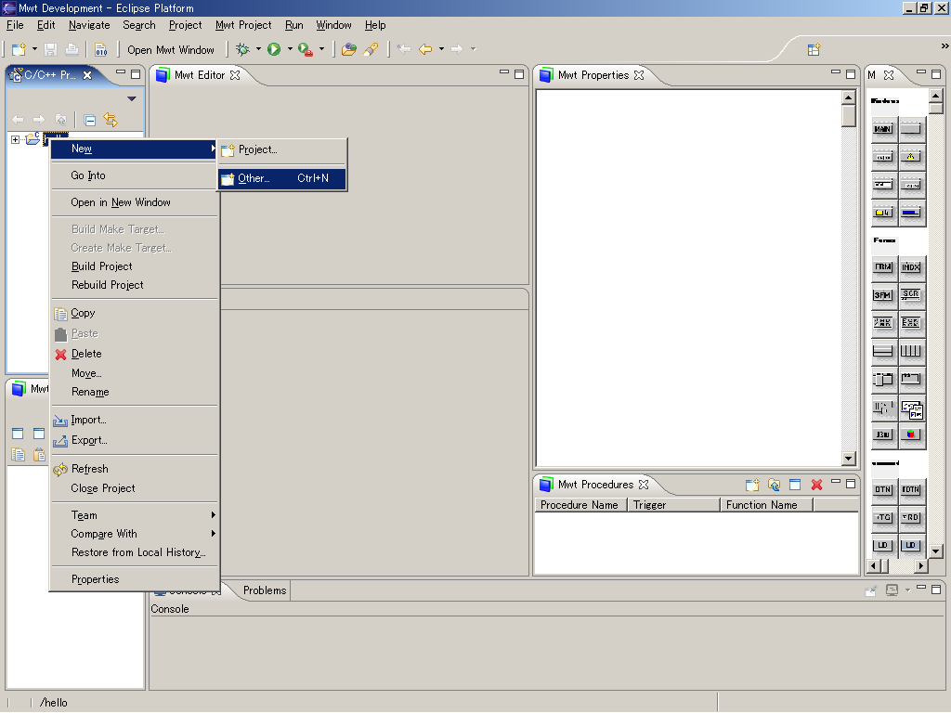This screenshot has width=951, height=713.
Task: Click the palette vertical scrollbar up arrow
Action: coord(936,96)
